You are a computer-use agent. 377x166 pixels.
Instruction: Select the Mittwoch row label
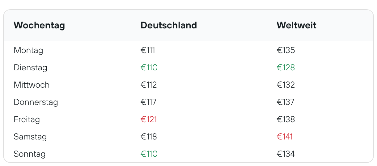(x=32, y=85)
